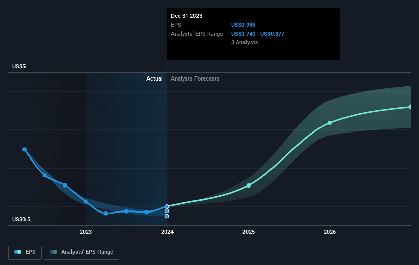Toggle the EPS legend series

coord(25,252)
